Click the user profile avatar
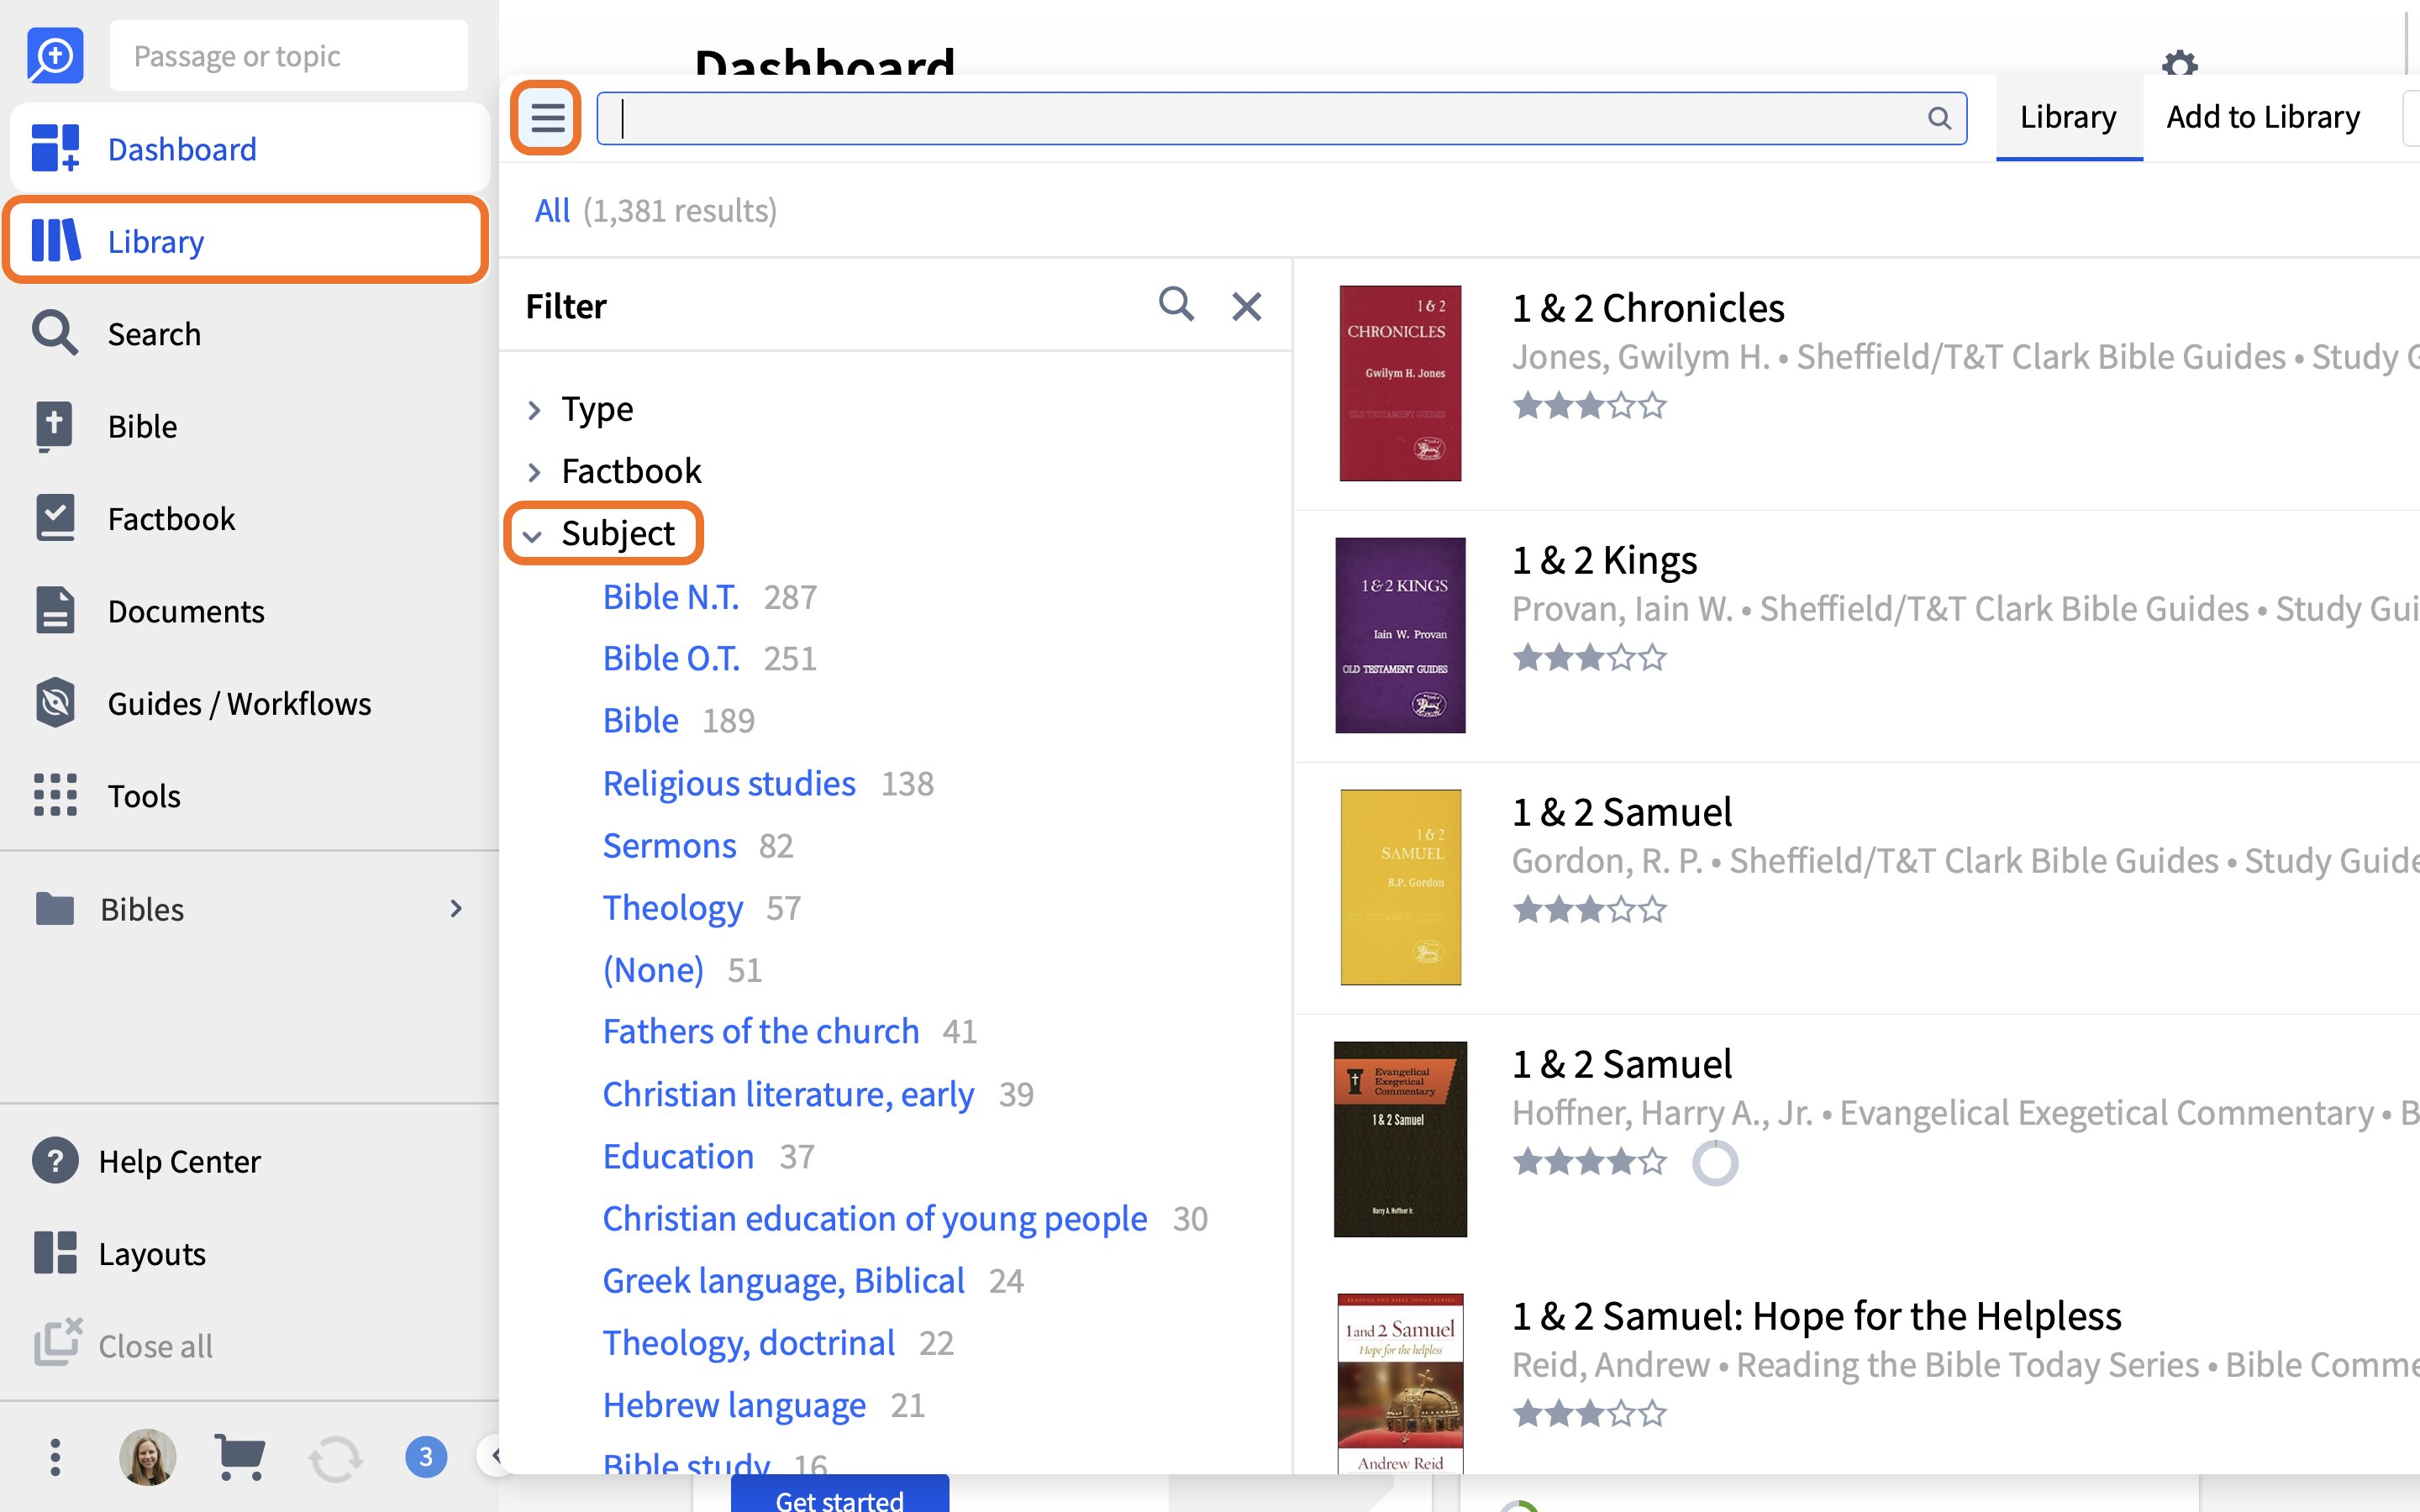Screen dimensions: 2420x1512 point(148,1457)
